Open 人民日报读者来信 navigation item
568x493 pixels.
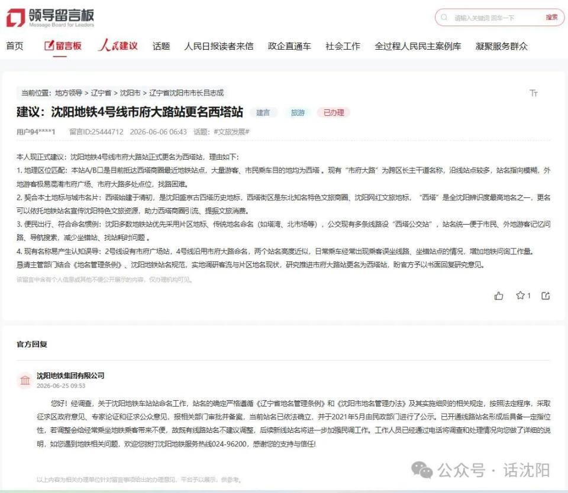(x=219, y=46)
